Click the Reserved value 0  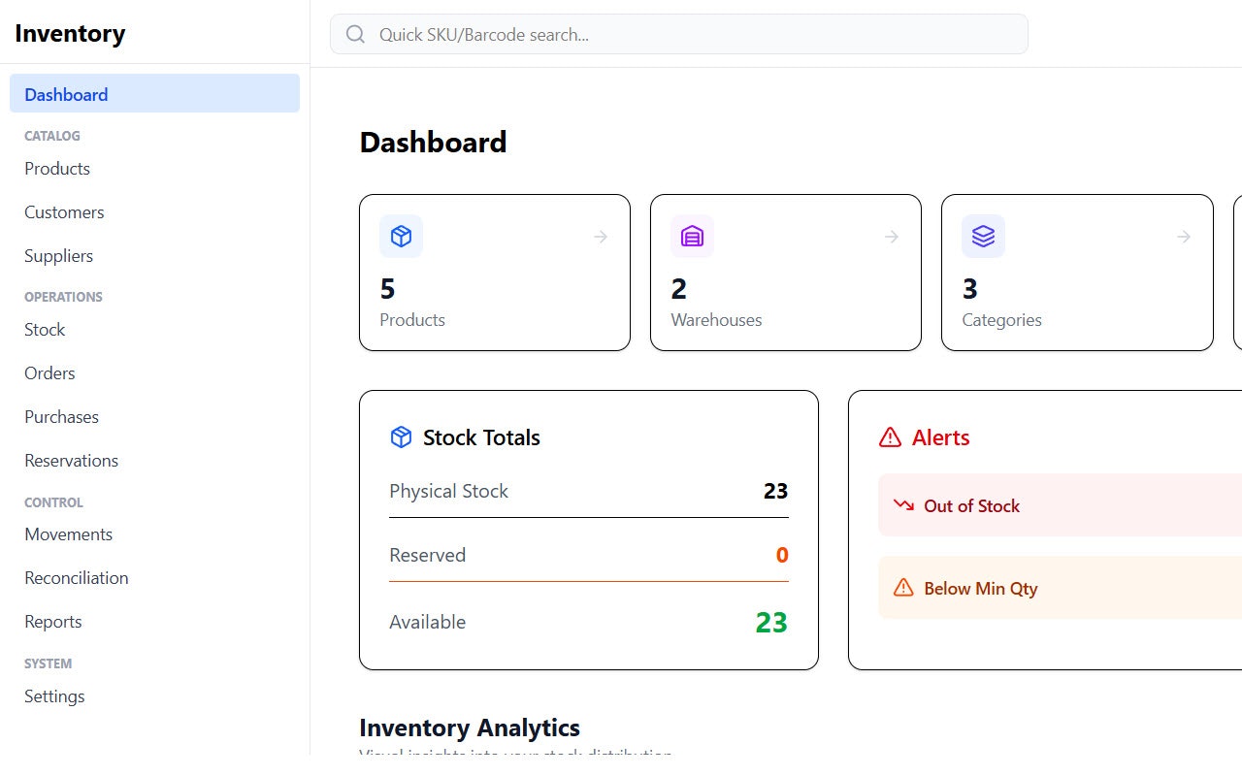click(782, 556)
